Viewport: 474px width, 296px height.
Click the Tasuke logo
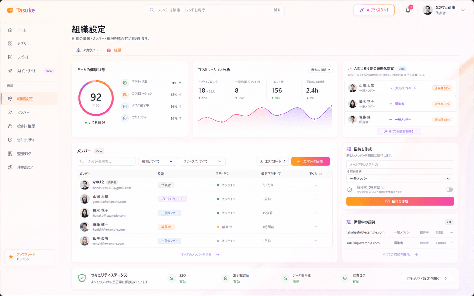(x=21, y=10)
